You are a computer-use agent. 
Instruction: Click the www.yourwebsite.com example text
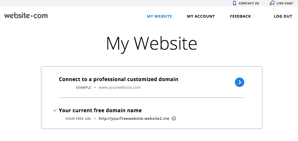[x=119, y=88]
